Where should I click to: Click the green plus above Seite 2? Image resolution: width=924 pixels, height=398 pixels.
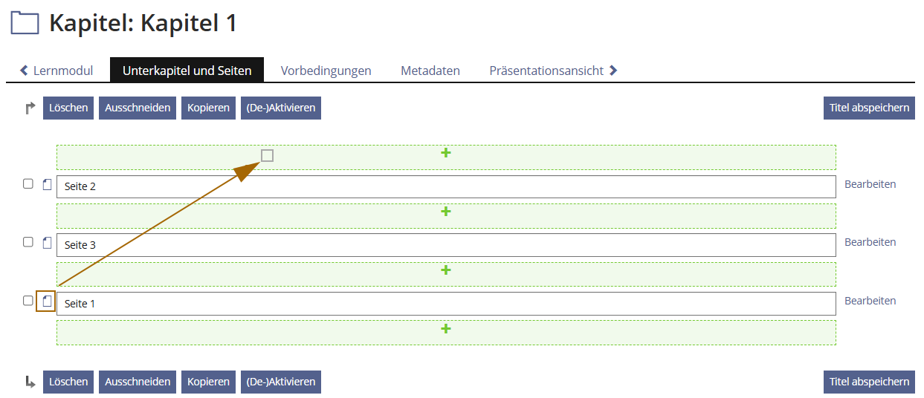[x=446, y=153]
